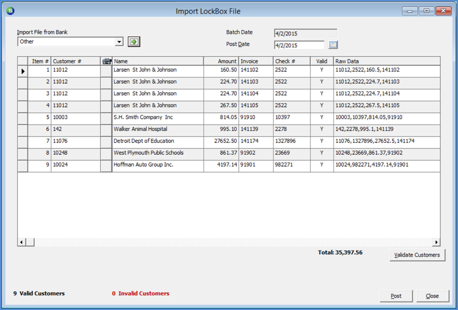The width and height of the screenshot is (458, 310).
Task: Click invoice cell 141174
Action: click(x=256, y=143)
